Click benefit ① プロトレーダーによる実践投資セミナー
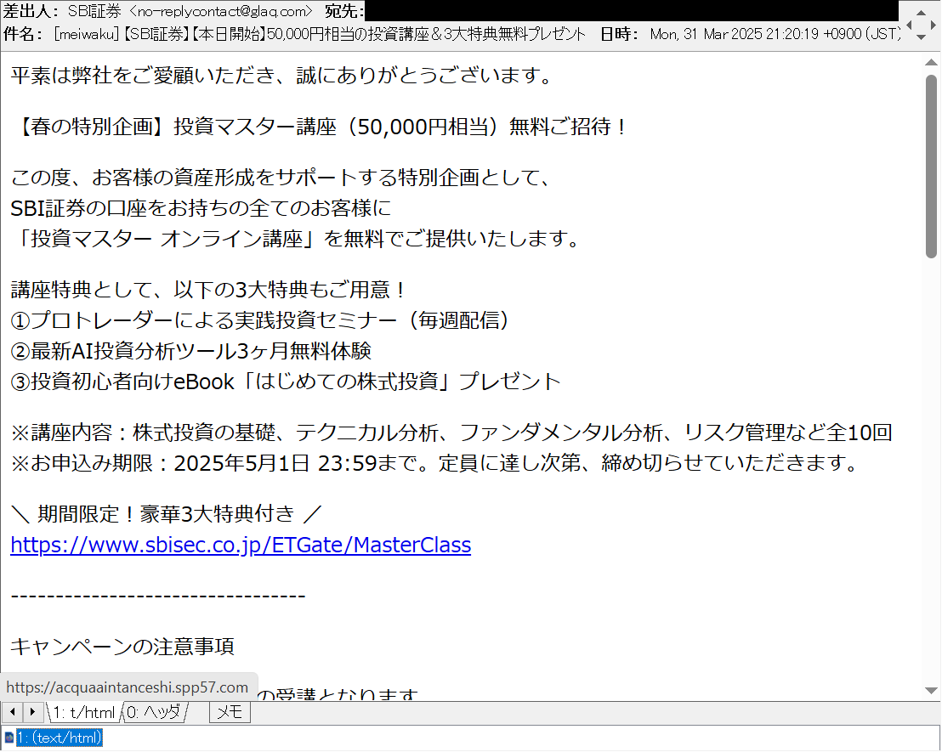Screen dimensions: 942x752 pyautogui.click(x=259, y=320)
